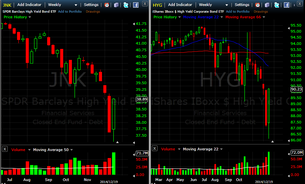Click JNK volume value tag 71.7M
The width and height of the screenshot is (305, 184).
pyautogui.click(x=142, y=153)
